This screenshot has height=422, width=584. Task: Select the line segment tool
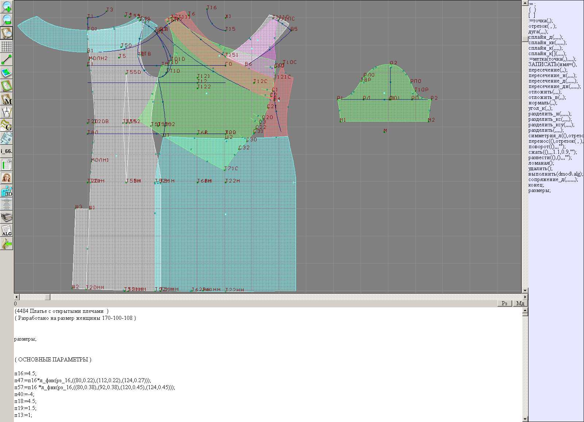[7, 60]
